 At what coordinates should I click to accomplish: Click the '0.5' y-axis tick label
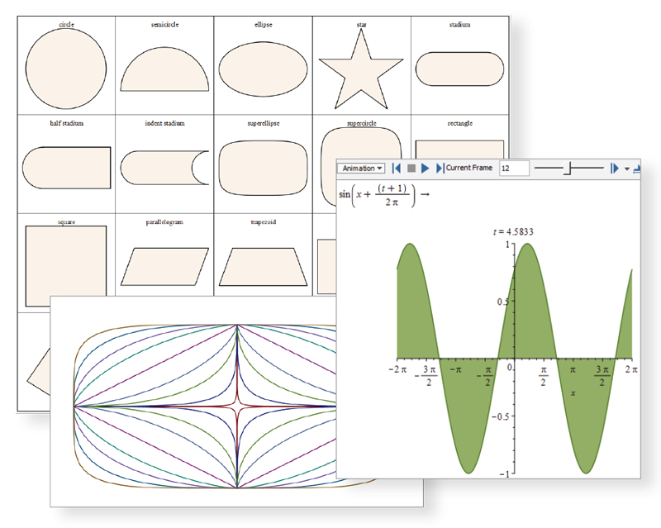pyautogui.click(x=502, y=302)
